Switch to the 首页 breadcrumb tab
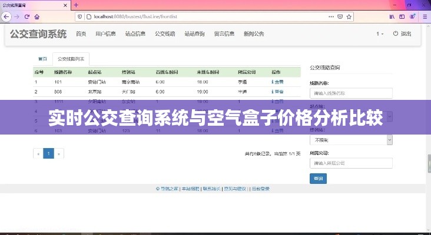Screen dimensions: 431x235 coord(42,59)
